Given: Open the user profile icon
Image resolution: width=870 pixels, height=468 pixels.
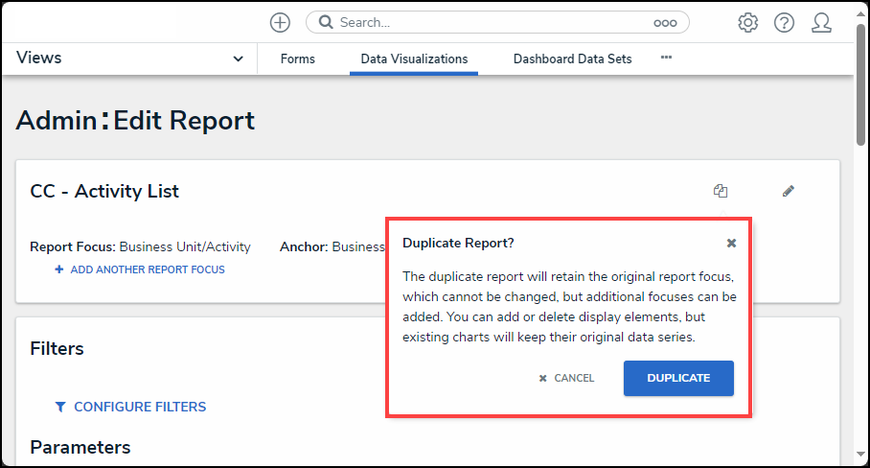Looking at the screenshot, I should coord(821,22).
